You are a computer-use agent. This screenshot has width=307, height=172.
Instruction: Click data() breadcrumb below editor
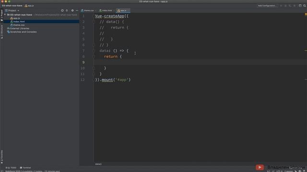(x=98, y=164)
